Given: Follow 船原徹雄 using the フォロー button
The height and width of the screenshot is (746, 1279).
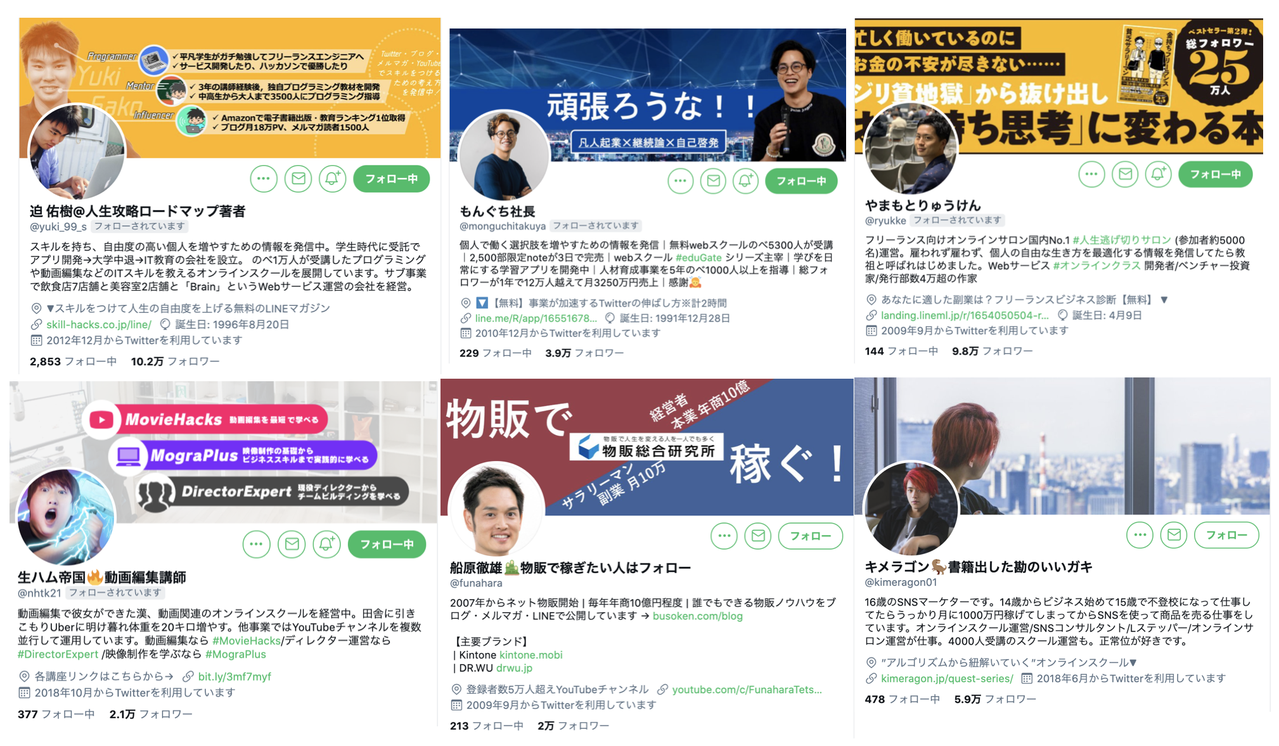Looking at the screenshot, I should pyautogui.click(x=810, y=536).
